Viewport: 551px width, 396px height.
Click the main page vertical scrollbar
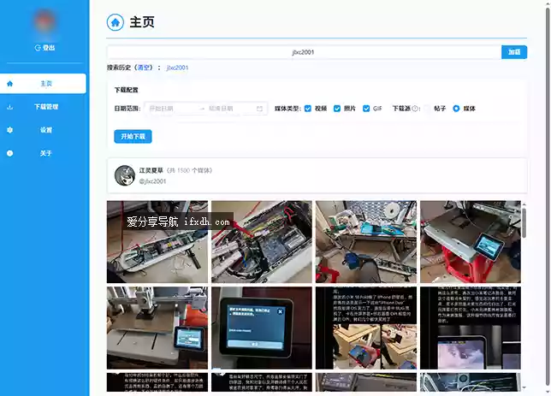tap(548, 197)
